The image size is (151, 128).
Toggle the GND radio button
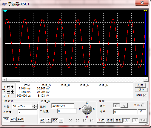[144, 95]
